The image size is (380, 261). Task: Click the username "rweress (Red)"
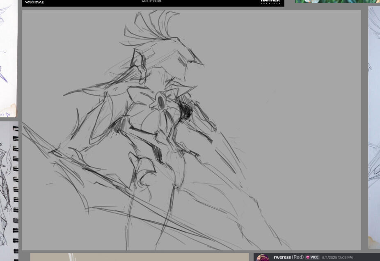click(x=288, y=257)
